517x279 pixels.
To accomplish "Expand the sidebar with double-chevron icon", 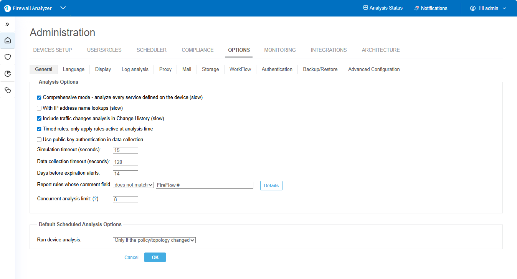I will [x=7, y=24].
